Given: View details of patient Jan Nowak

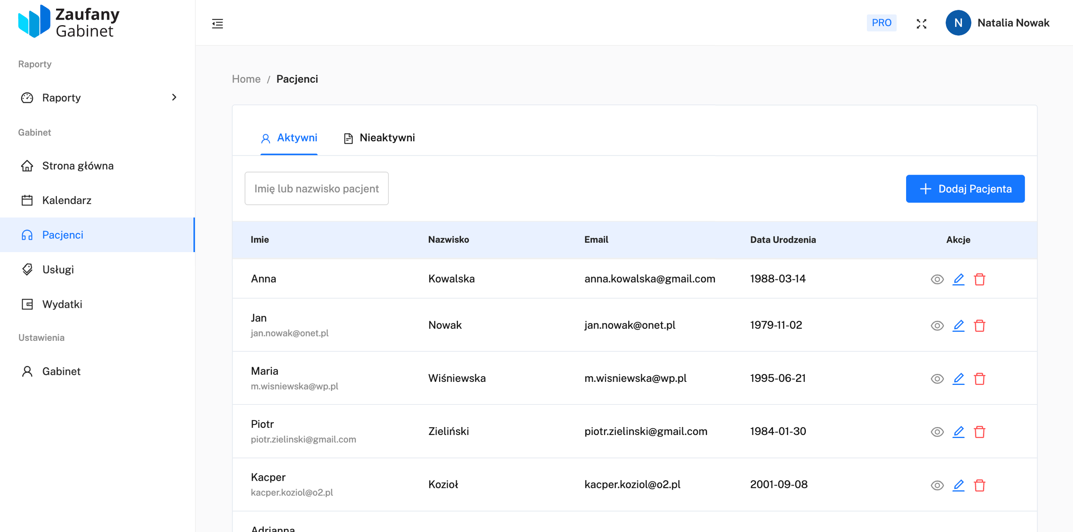Looking at the screenshot, I should (937, 326).
